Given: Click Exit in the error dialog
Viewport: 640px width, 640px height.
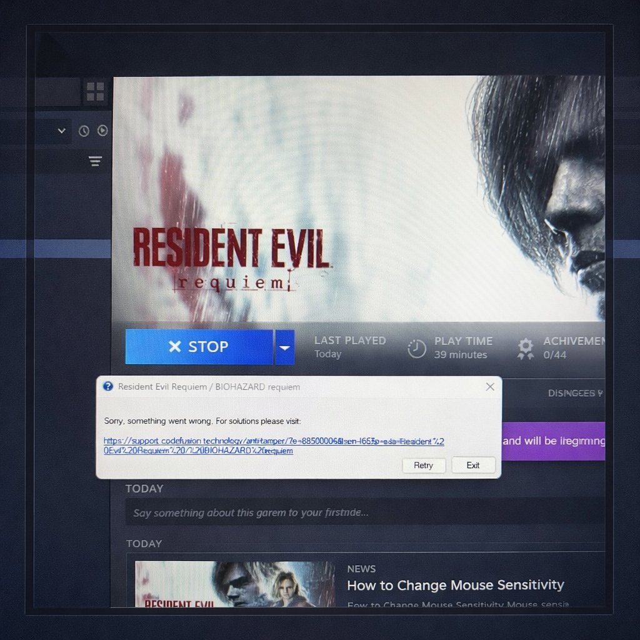Looking at the screenshot, I should pos(473,465).
